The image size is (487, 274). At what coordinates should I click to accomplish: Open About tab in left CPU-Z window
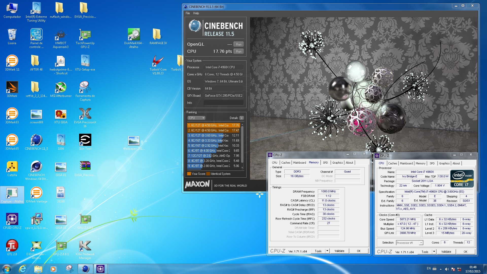pyautogui.click(x=349, y=163)
